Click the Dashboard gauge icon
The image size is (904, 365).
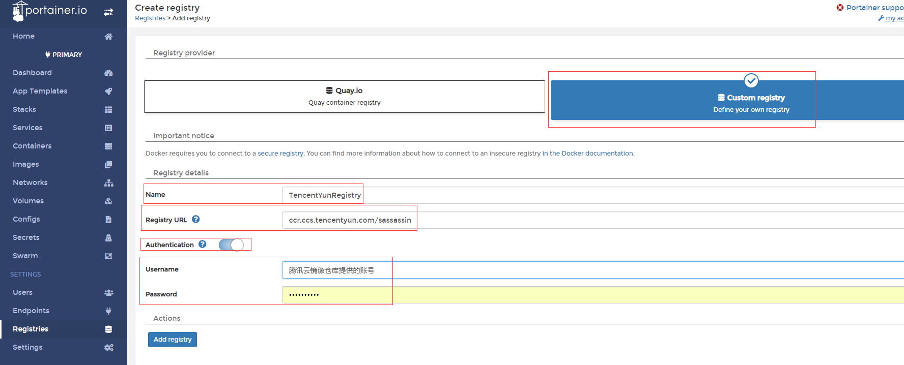pyautogui.click(x=108, y=73)
